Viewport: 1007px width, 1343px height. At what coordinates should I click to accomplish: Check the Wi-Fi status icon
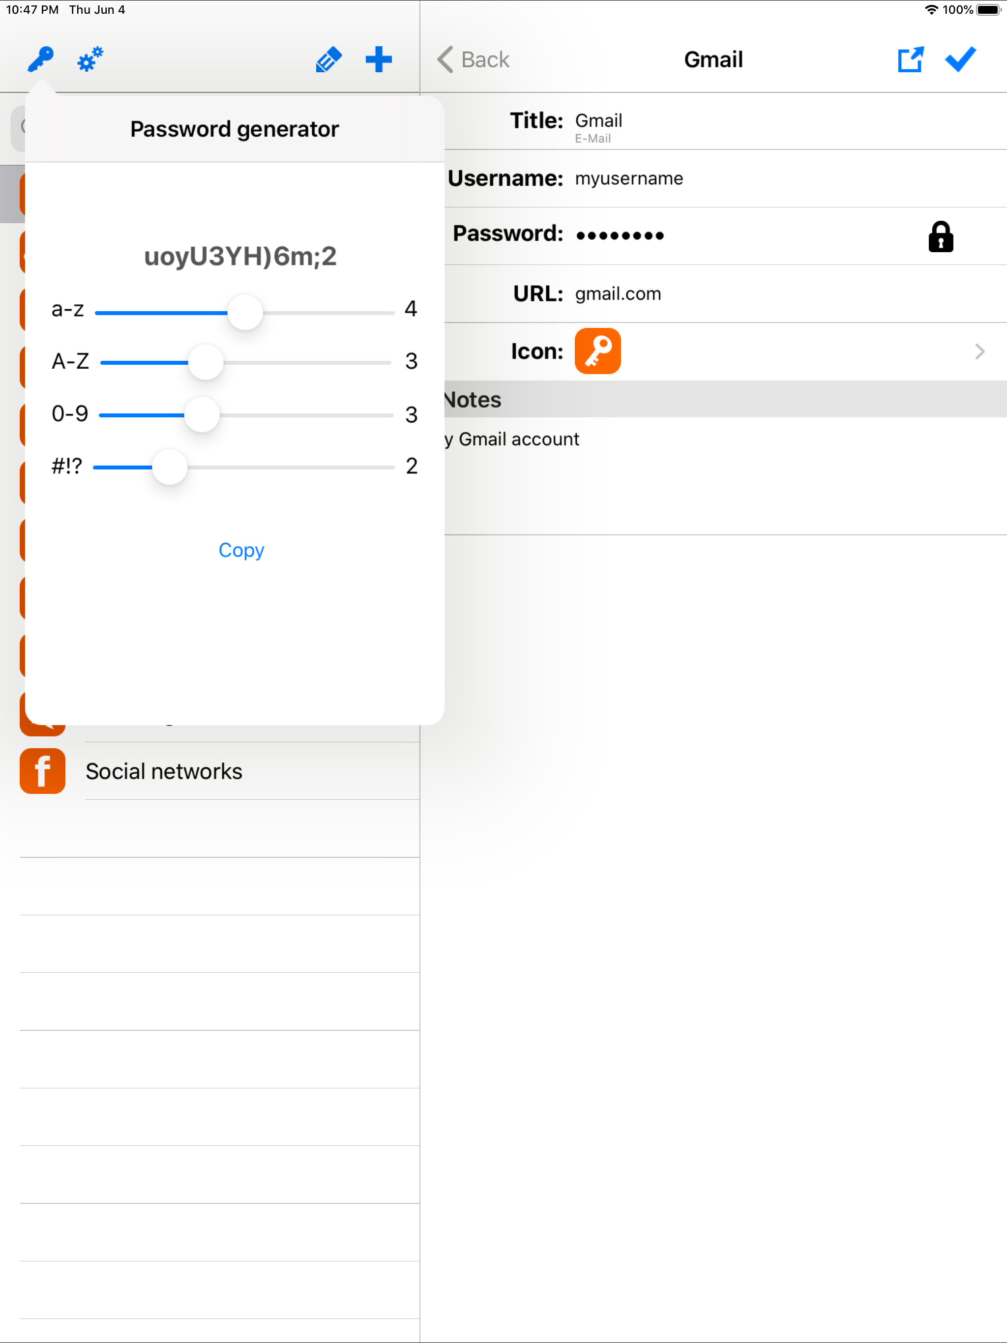point(931,10)
